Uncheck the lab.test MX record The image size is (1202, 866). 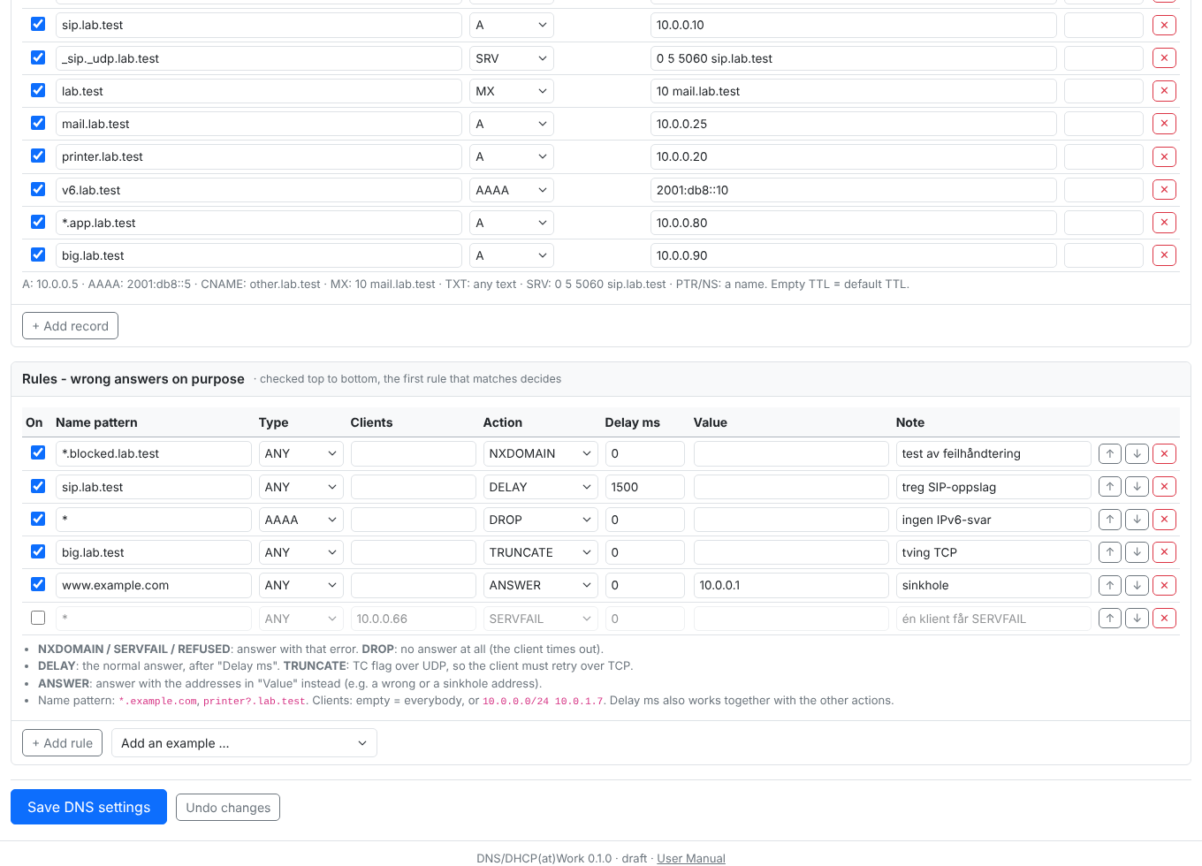click(x=38, y=90)
